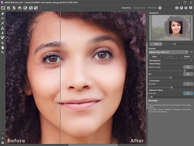Select the Zoom magnifier tool
Image resolution: width=194 pixels, height=146 pixels.
click(2, 52)
